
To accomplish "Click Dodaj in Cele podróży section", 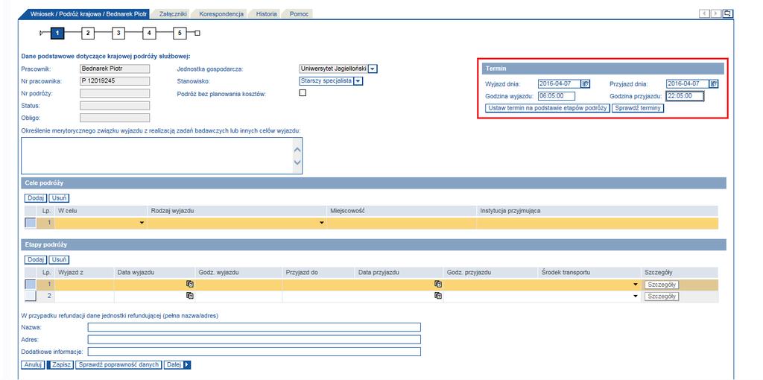I will tap(36, 198).
